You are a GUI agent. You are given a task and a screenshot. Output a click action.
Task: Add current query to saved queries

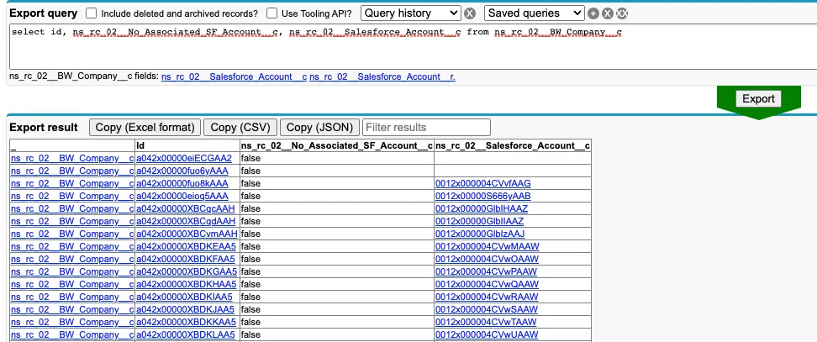pyautogui.click(x=593, y=13)
